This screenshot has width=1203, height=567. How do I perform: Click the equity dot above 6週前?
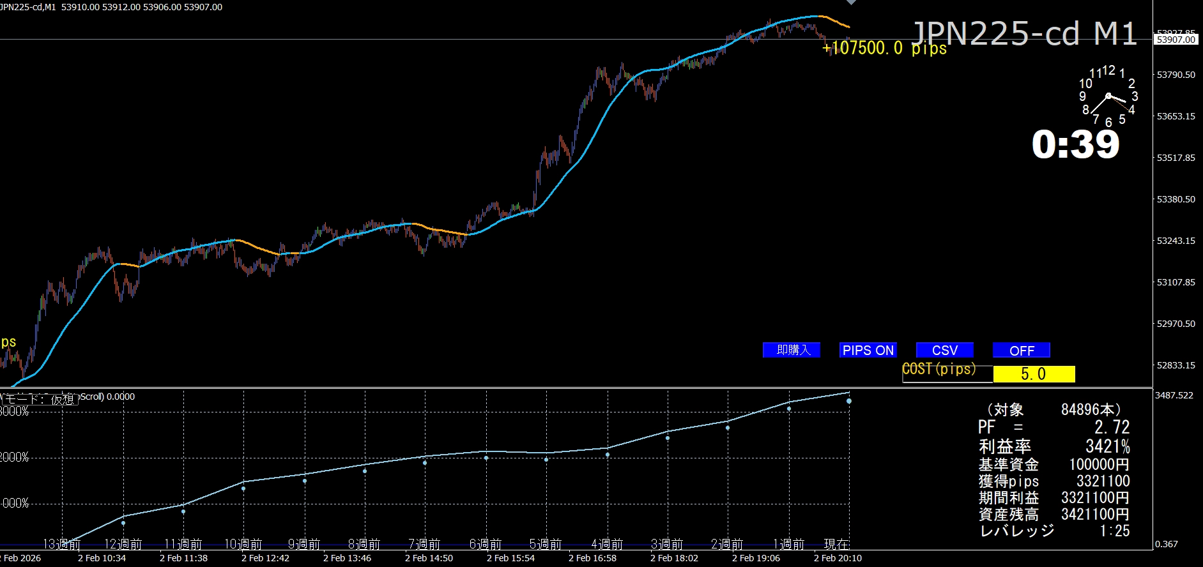point(486,458)
